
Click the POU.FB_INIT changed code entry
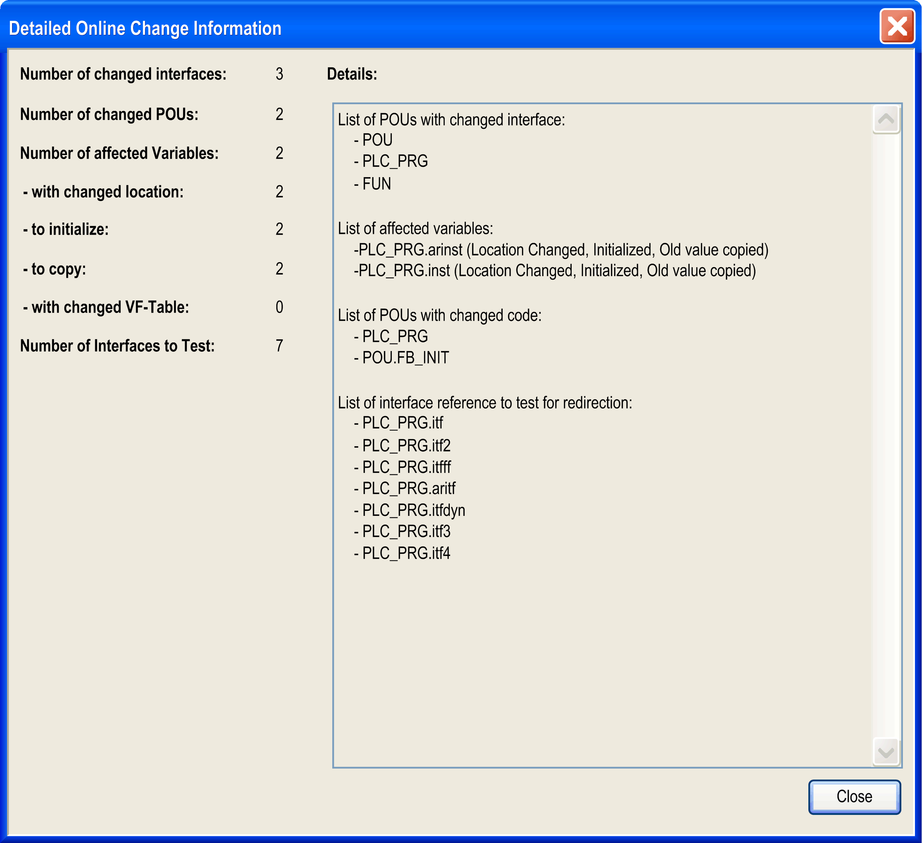[405, 358]
